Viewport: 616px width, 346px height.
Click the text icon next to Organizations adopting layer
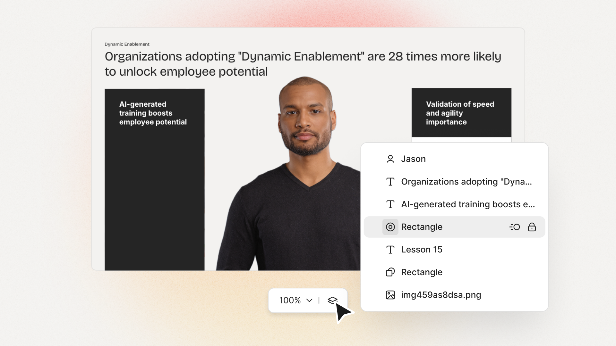[390, 182]
